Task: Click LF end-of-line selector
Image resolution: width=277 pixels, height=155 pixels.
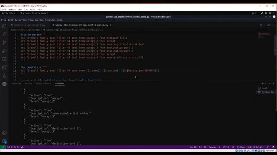Action: coord(233,147)
